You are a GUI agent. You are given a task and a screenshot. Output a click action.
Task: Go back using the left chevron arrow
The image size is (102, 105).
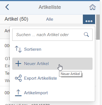[7, 7]
